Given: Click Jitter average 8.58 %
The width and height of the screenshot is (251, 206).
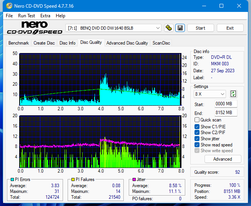Looking at the screenshot, I should [175, 186].
